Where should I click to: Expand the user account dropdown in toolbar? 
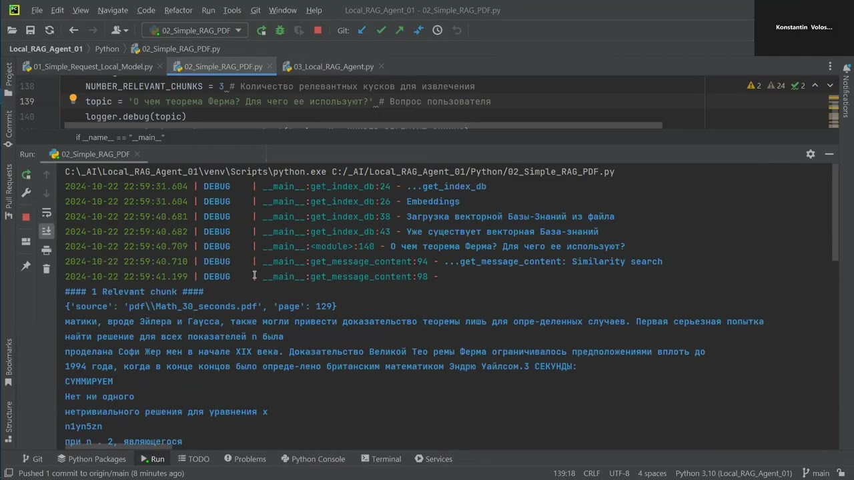click(x=120, y=30)
